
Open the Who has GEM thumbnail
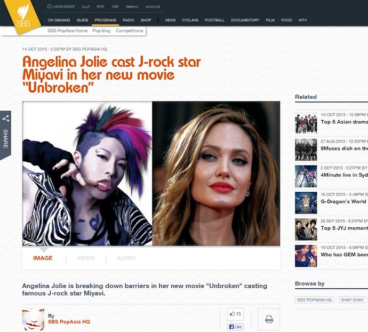(x=306, y=256)
